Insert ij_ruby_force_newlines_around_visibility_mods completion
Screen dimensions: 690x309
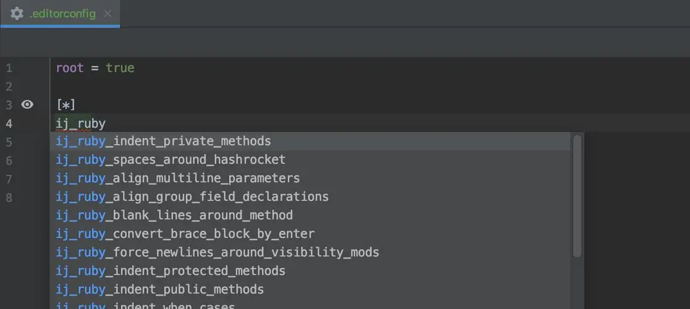pos(310,252)
